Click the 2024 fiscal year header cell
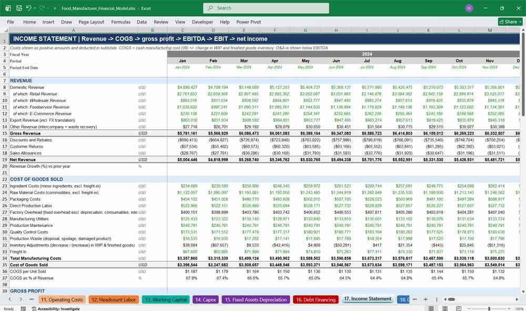The height and width of the screenshot is (311, 526). coord(343,54)
